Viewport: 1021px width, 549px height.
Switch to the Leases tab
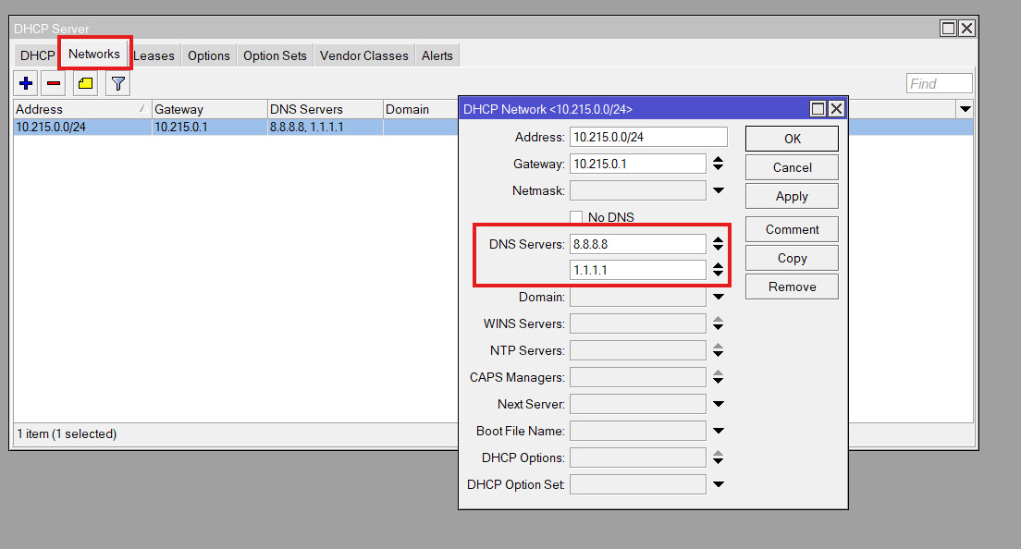(154, 55)
